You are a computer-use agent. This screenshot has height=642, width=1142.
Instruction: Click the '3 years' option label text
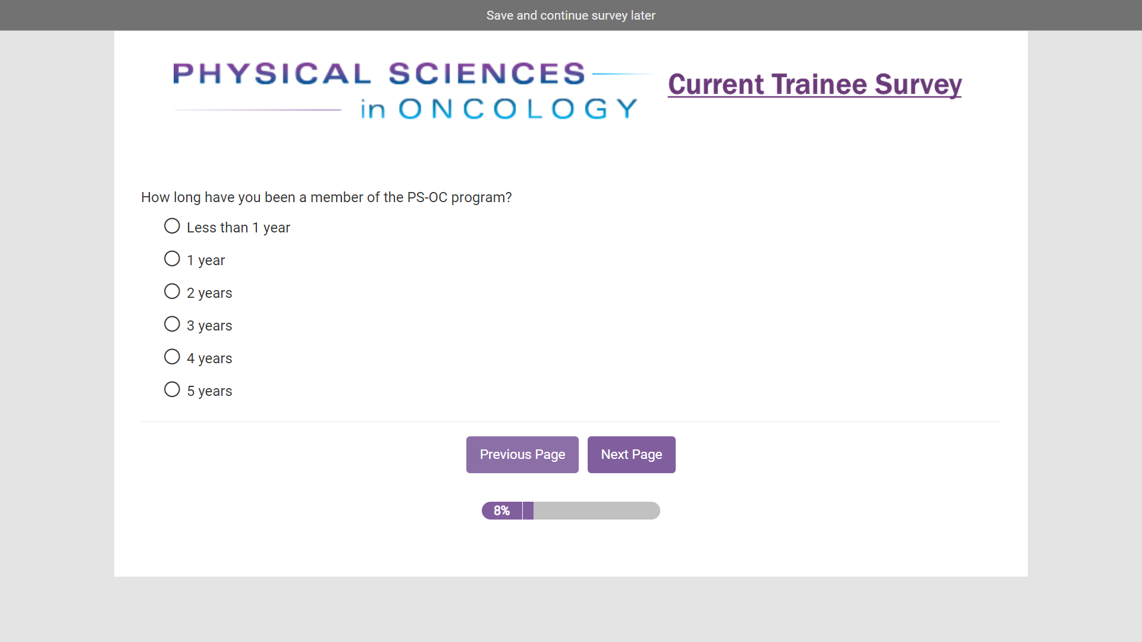click(209, 326)
